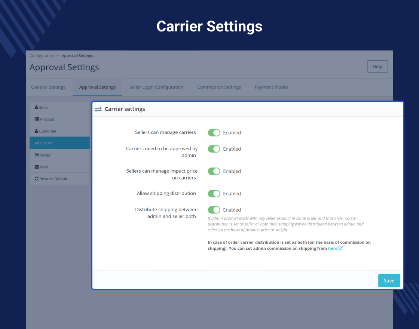Open the Order sidebar item
This screenshot has height=329, width=419.
point(59,155)
